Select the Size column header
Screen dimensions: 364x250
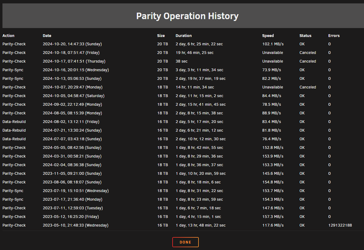[161, 36]
